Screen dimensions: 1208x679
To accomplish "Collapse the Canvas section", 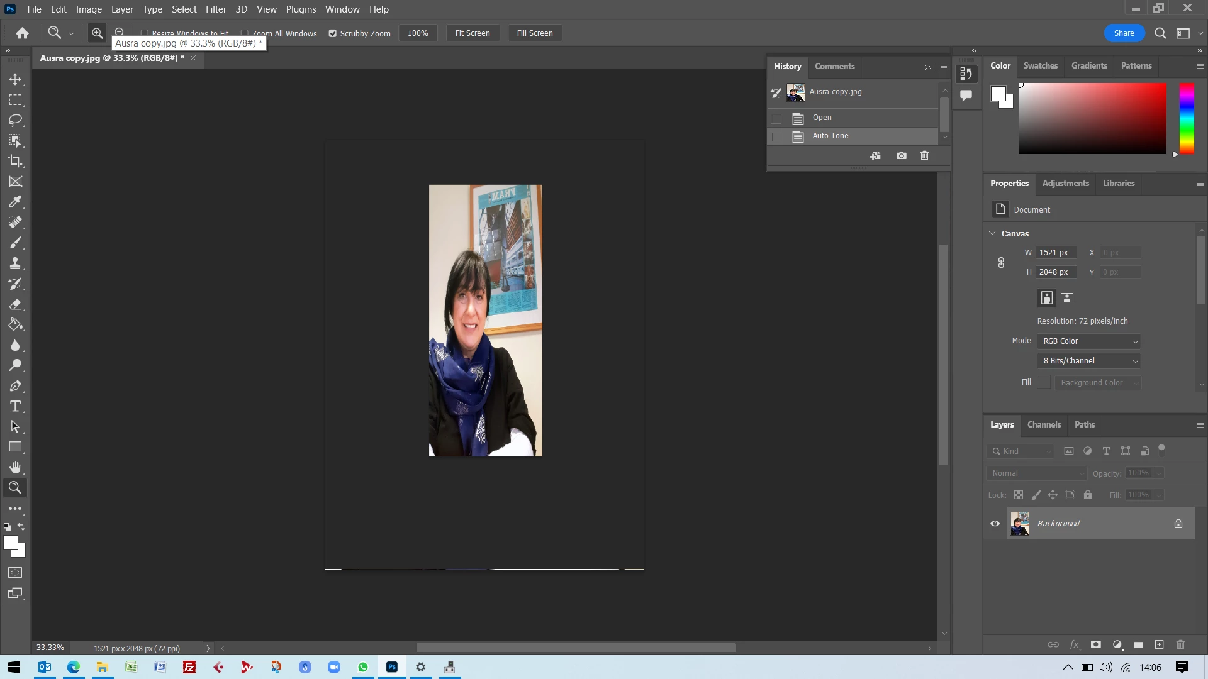I will [x=992, y=233].
